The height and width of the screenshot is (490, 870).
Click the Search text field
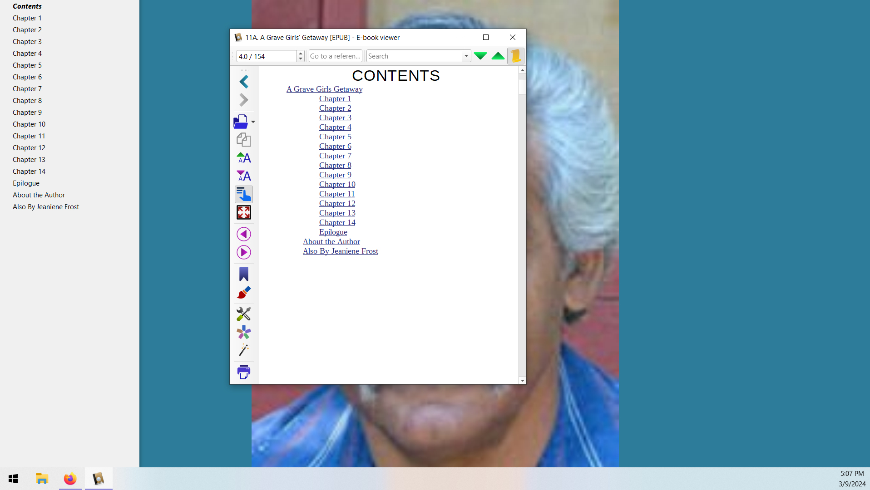(414, 56)
